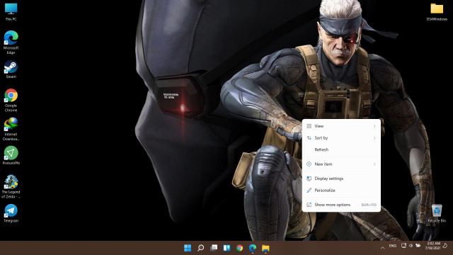Select the ProtonVPN desktop shortcut
The image size is (453, 255).
coord(11,156)
